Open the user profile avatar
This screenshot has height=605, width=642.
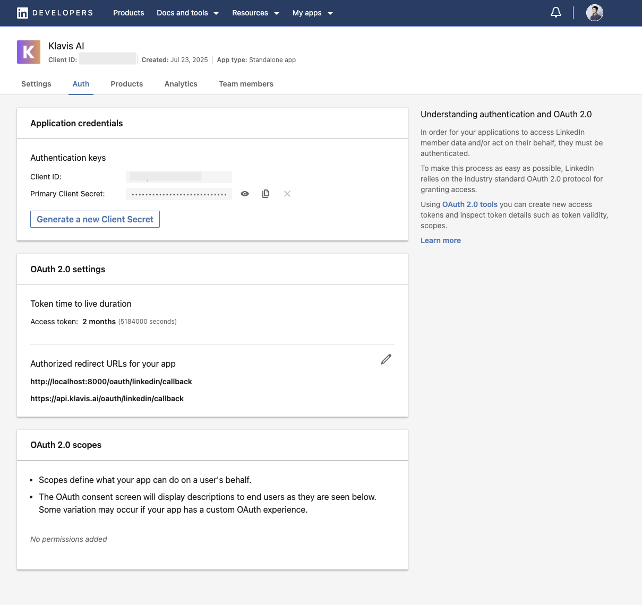click(595, 13)
